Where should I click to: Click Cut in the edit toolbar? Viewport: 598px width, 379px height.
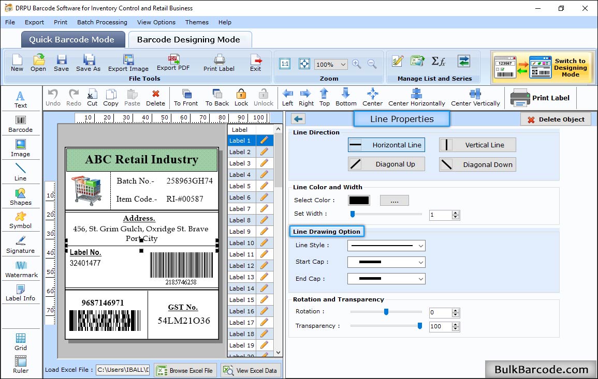click(x=92, y=98)
